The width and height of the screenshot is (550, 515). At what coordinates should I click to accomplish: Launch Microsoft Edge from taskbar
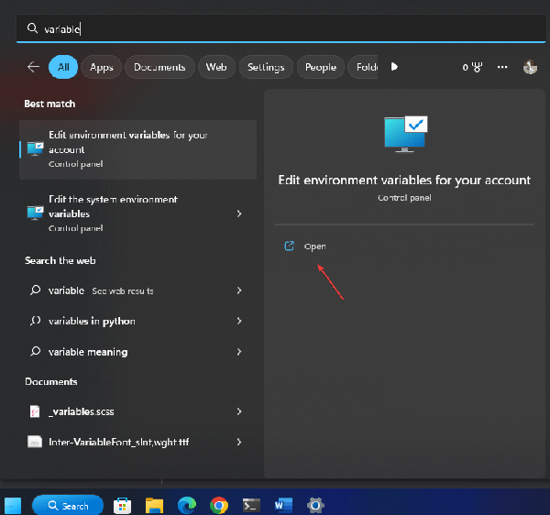(x=187, y=506)
